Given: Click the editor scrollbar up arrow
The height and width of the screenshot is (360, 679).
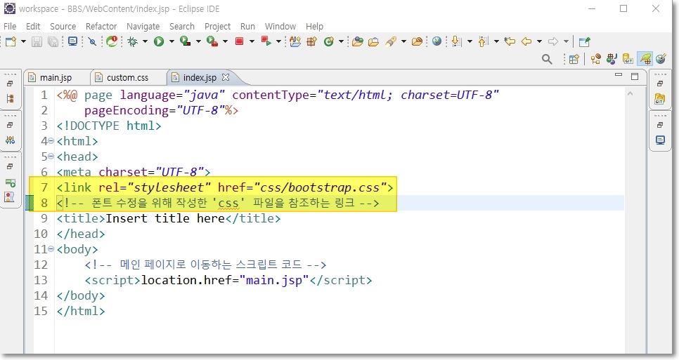Looking at the screenshot, I should pos(630,93).
